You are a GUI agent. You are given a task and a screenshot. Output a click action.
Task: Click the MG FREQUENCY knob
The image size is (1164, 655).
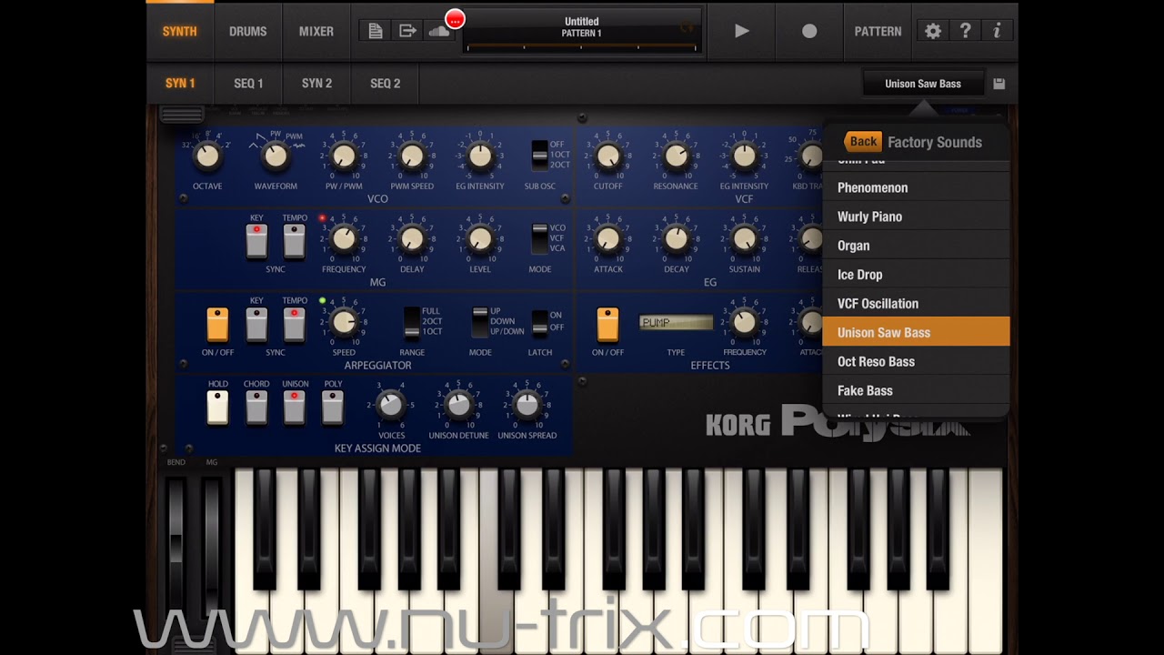[344, 238]
